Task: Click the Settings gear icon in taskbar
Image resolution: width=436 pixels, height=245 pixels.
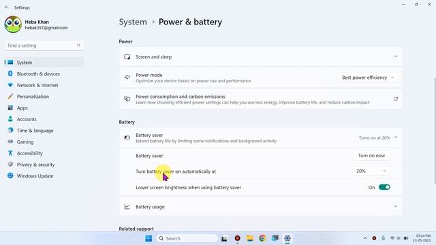Action: [x=287, y=238]
